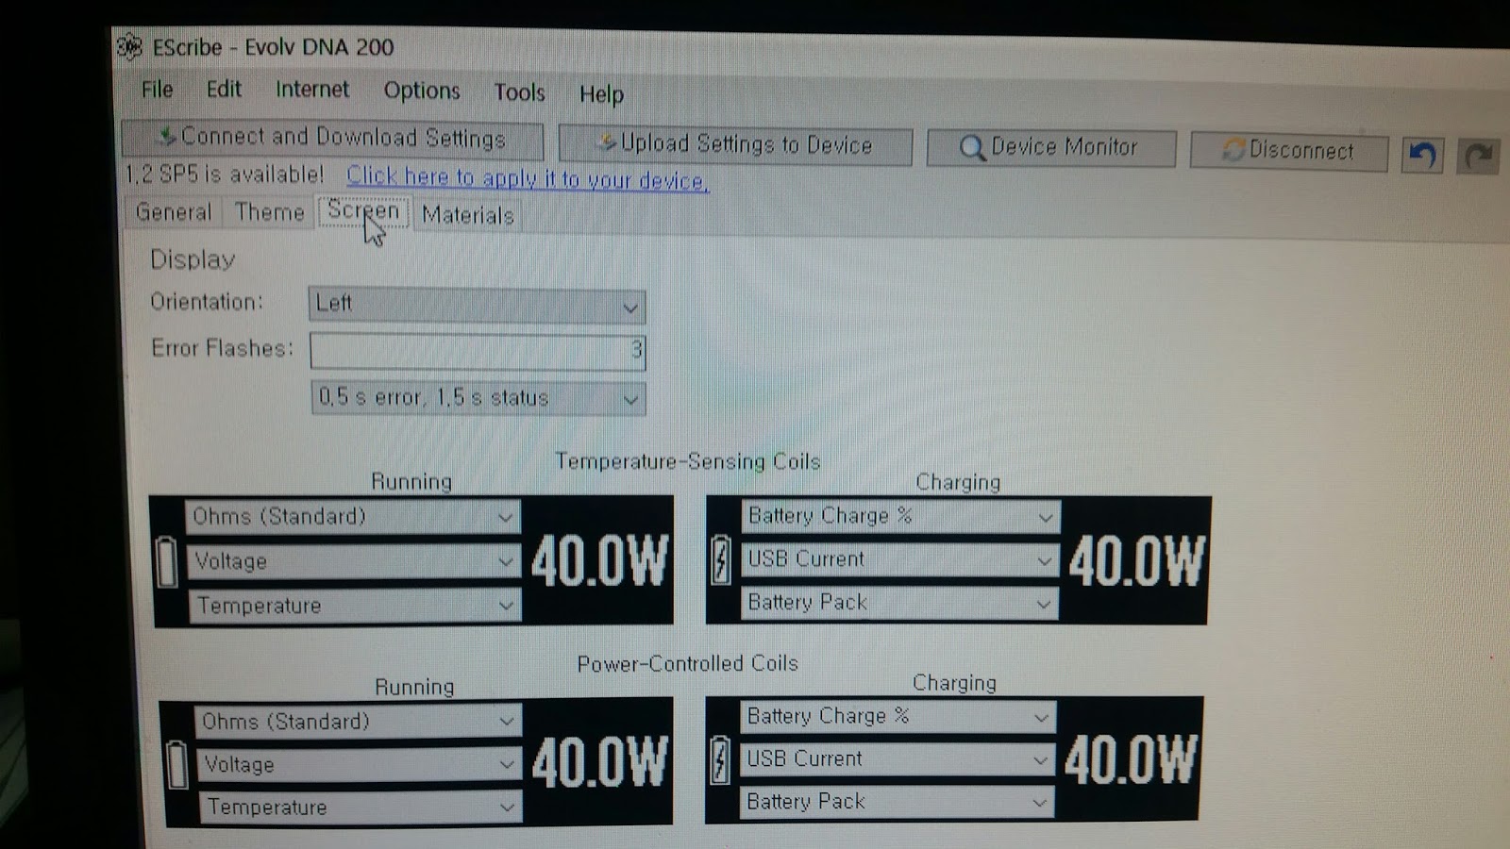This screenshot has height=849, width=1510.
Task: Open Power-Controlled Running Voltage dropdown
Action: click(x=360, y=764)
